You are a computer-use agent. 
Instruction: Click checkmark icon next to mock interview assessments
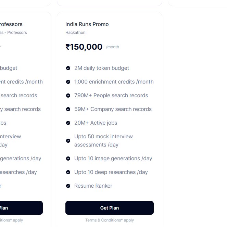pos(68,141)
